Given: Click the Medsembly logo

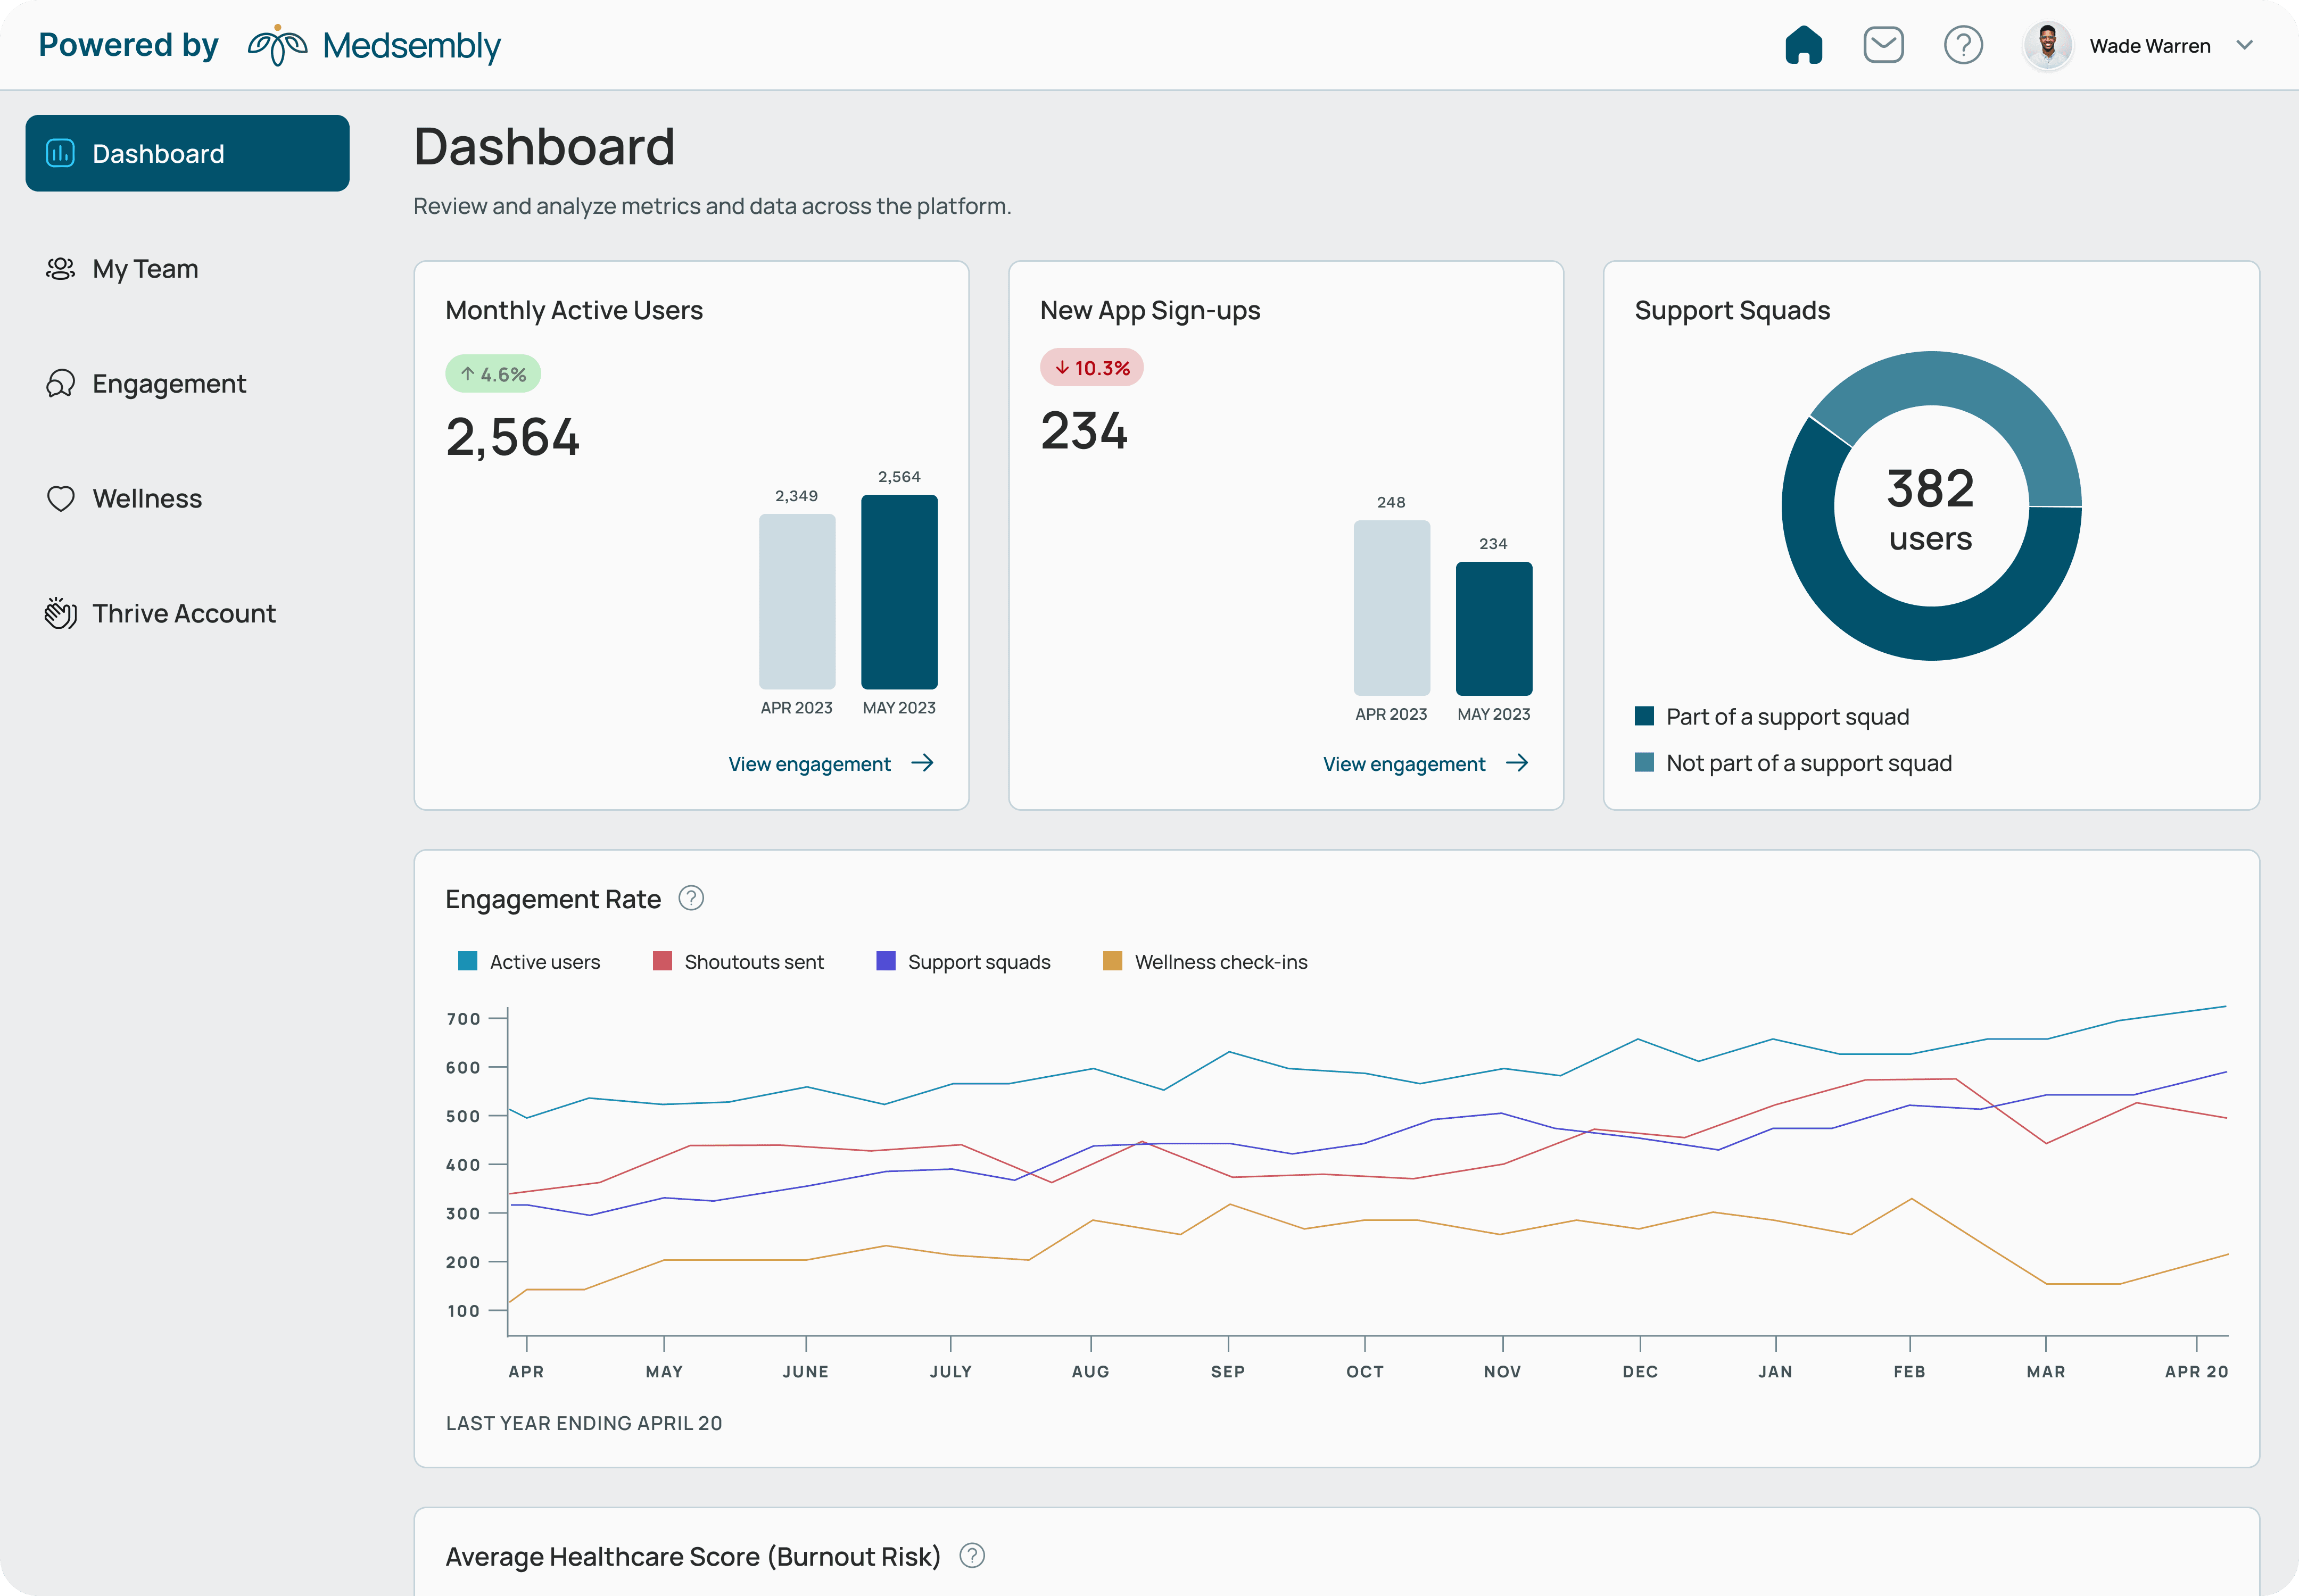Looking at the screenshot, I should point(373,45).
